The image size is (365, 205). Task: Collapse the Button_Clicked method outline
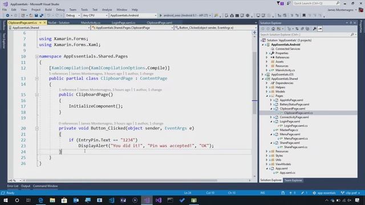(x=36, y=128)
